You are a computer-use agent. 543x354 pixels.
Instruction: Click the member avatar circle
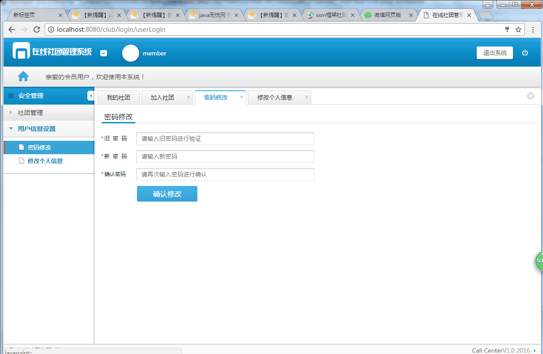(x=131, y=53)
